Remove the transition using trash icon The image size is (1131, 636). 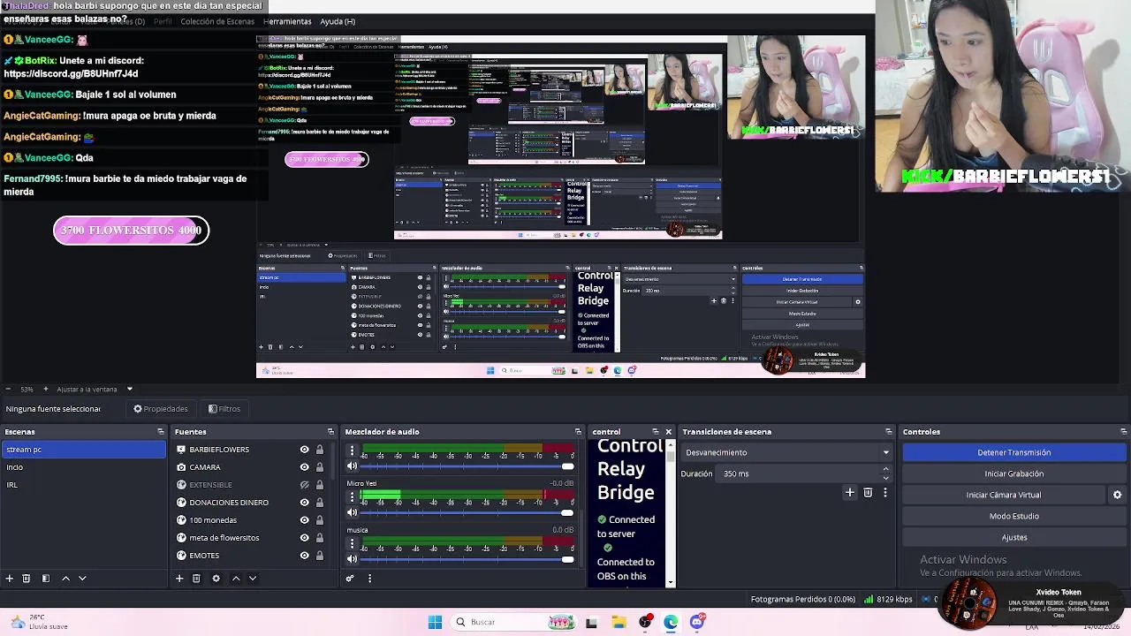868,493
